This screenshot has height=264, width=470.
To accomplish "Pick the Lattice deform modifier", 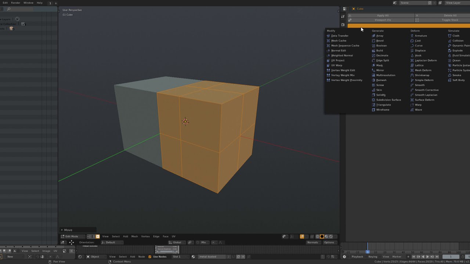I will tap(419, 65).
